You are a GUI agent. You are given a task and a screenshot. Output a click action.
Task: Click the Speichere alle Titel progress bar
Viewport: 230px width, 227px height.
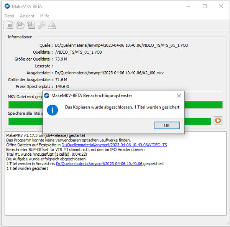pos(110,121)
